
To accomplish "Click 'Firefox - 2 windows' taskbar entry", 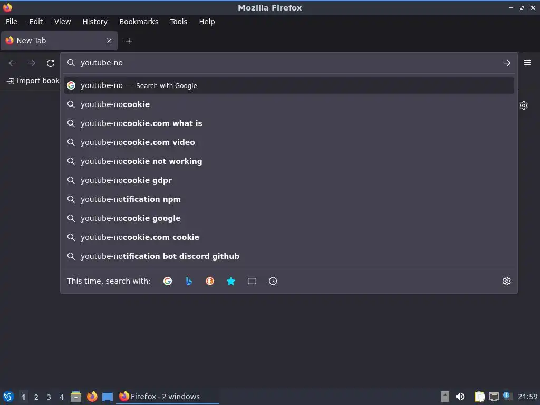I will pyautogui.click(x=168, y=397).
